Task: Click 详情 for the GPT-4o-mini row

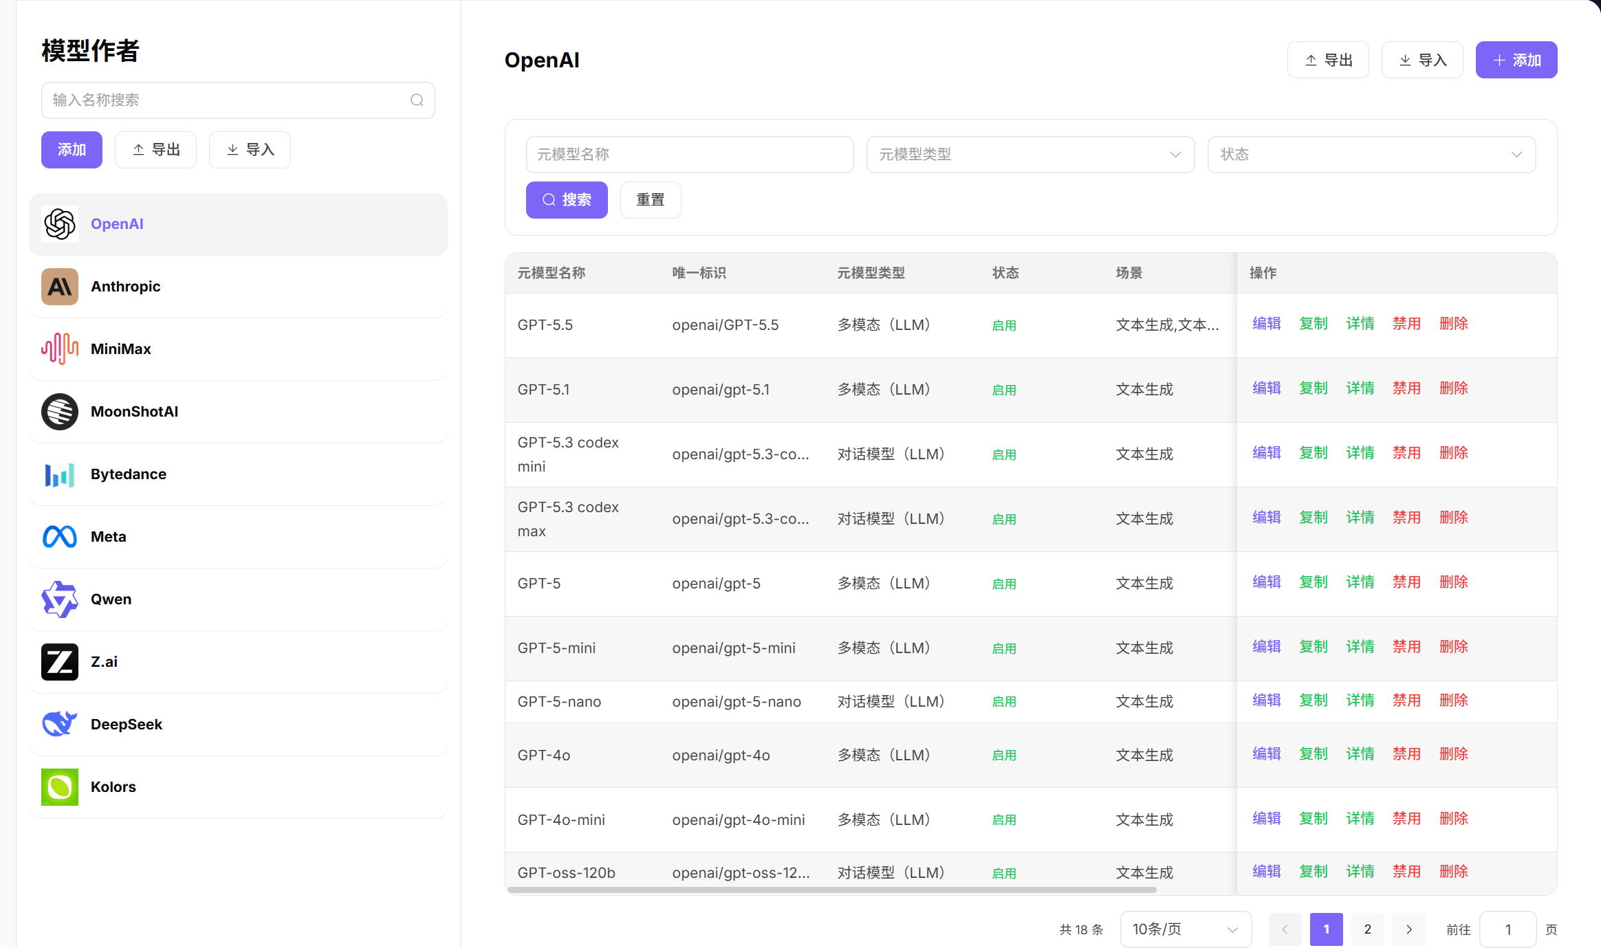Action: pos(1360,819)
